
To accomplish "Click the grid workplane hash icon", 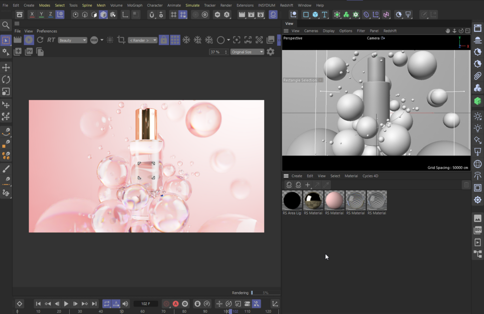I will (173, 14).
